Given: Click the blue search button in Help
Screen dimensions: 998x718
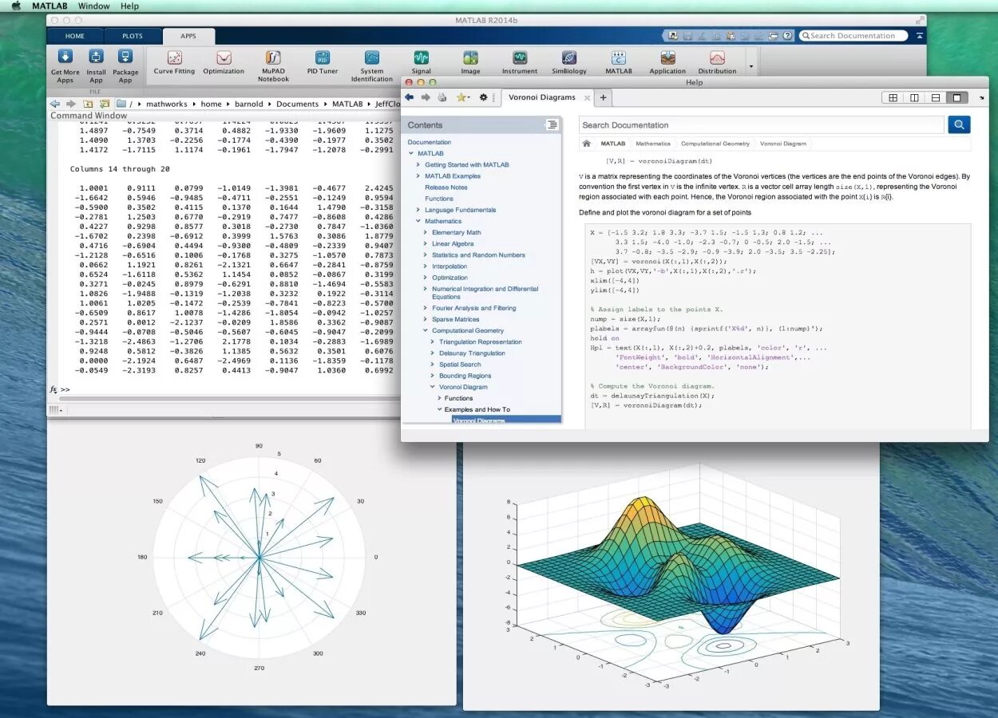Looking at the screenshot, I should 959,124.
